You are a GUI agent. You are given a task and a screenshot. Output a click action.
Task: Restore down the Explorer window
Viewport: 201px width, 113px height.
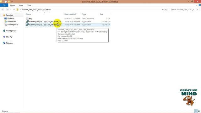coord(192,2)
